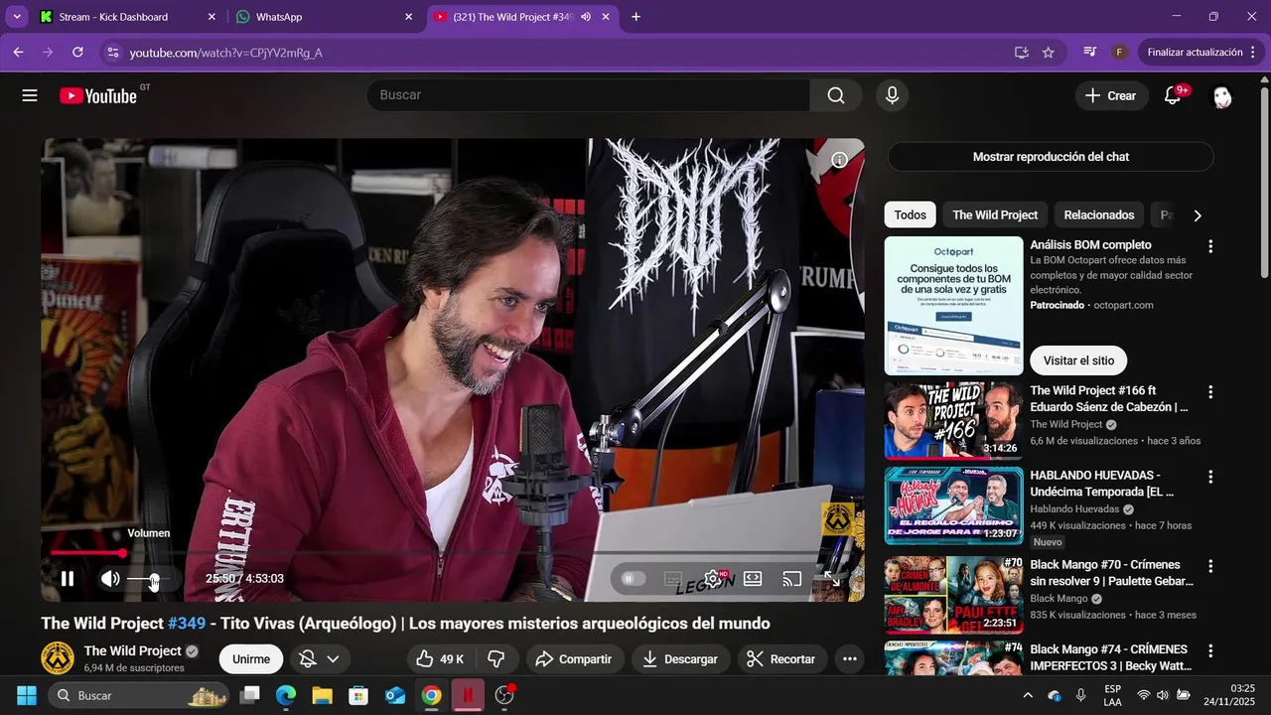Focus the Buscar search field
The width and height of the screenshot is (1271, 715).
pyautogui.click(x=589, y=95)
